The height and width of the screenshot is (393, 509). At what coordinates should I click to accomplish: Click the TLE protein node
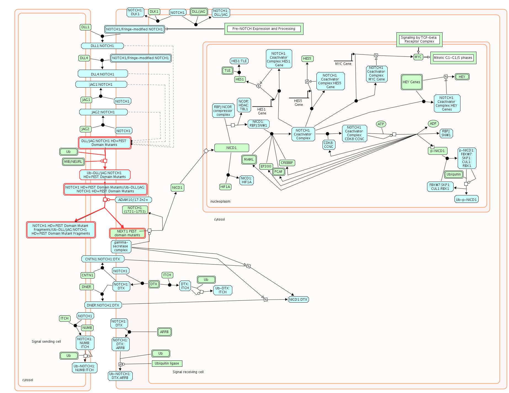(227, 70)
